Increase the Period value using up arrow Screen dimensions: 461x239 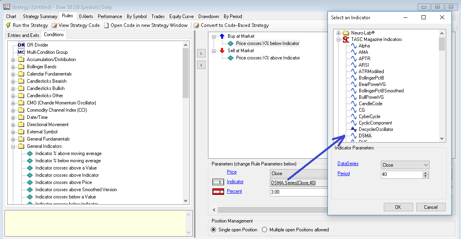tap(426, 173)
